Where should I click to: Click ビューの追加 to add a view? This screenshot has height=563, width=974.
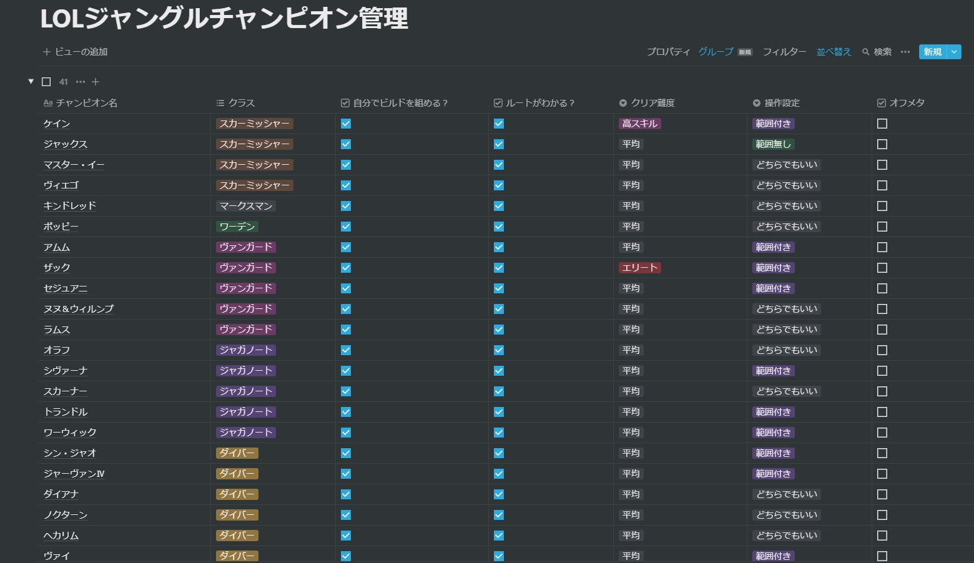pos(75,52)
